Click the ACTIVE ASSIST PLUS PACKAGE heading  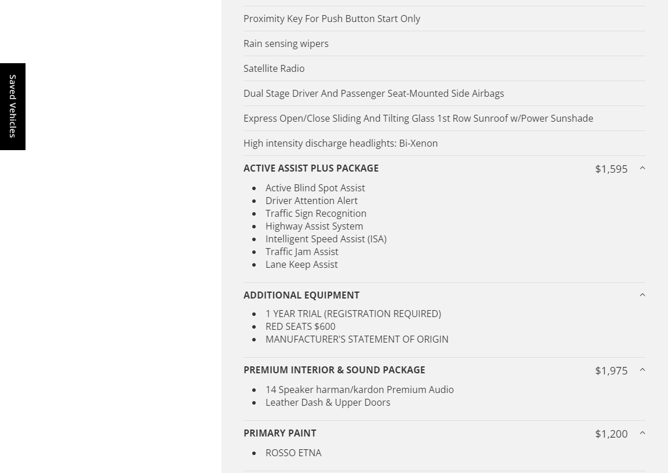[x=311, y=168]
